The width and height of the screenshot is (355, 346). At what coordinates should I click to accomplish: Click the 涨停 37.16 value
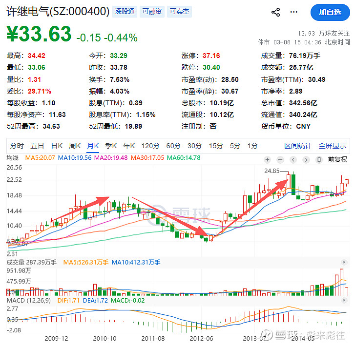pos(211,56)
